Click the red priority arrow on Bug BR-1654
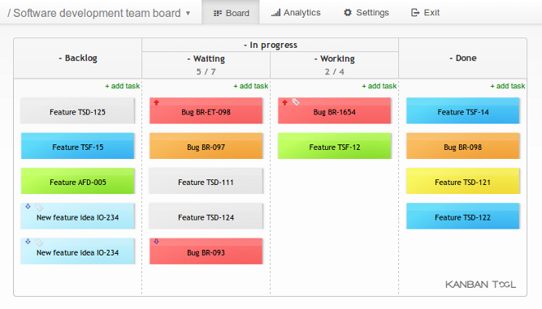This screenshot has height=309, width=542. (x=284, y=102)
